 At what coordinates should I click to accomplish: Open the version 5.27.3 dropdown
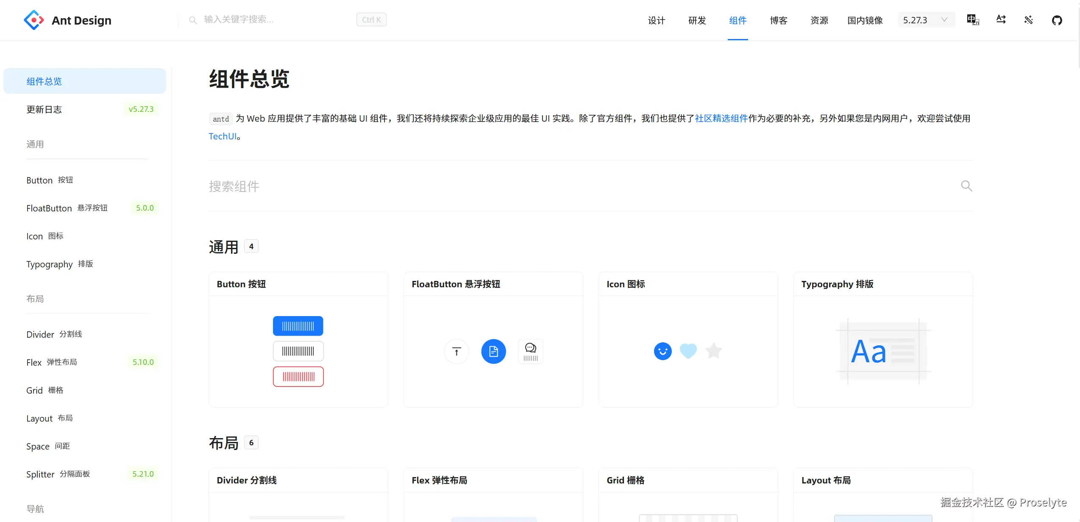[x=926, y=20]
